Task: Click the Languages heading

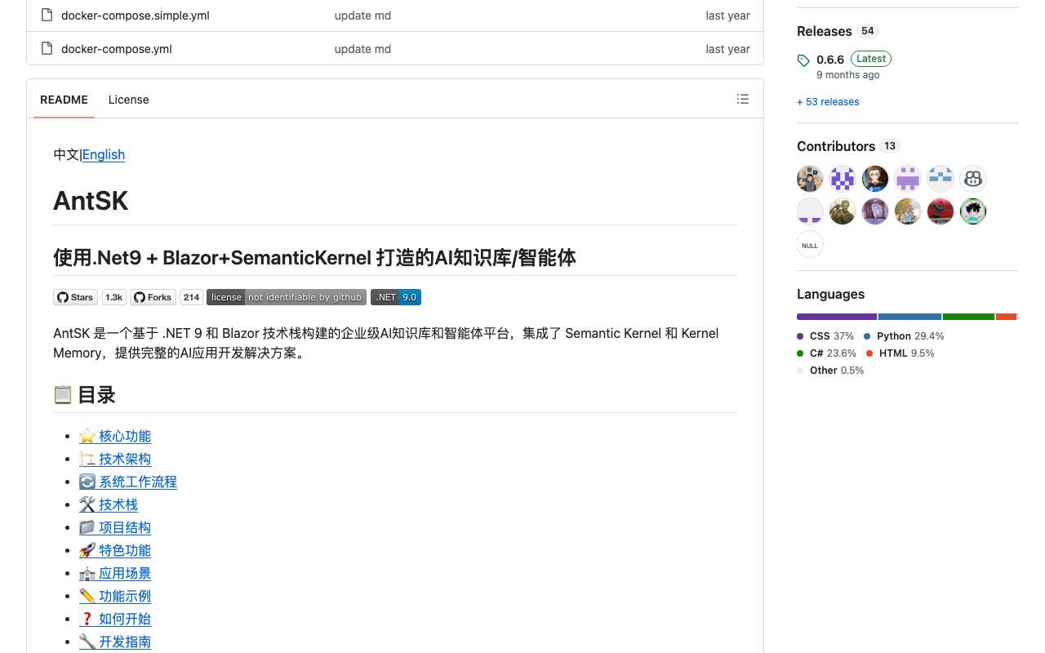Action: (x=830, y=294)
